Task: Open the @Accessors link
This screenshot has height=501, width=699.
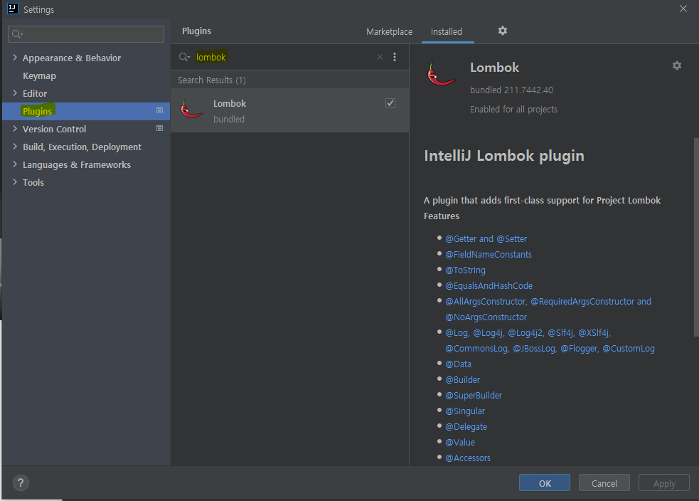Action: [468, 458]
